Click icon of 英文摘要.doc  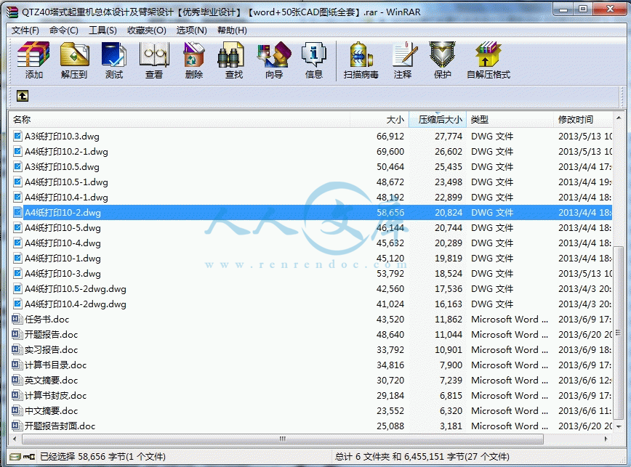(17, 380)
